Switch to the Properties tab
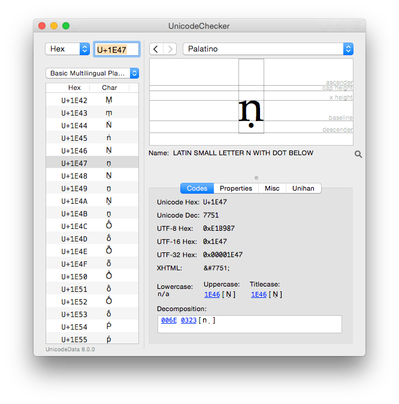The width and height of the screenshot is (399, 404). [235, 188]
